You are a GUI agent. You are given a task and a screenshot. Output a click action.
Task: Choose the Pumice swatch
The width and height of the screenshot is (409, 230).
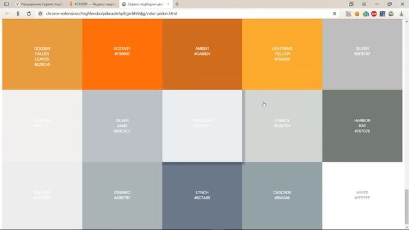pos(282,126)
